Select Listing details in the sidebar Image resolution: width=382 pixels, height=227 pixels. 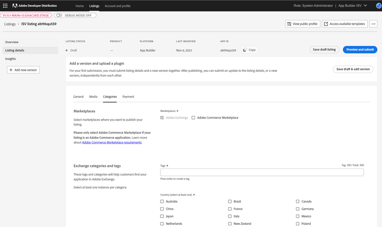coord(30,50)
